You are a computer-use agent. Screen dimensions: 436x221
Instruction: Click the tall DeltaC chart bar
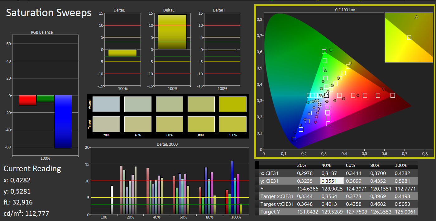click(x=172, y=32)
